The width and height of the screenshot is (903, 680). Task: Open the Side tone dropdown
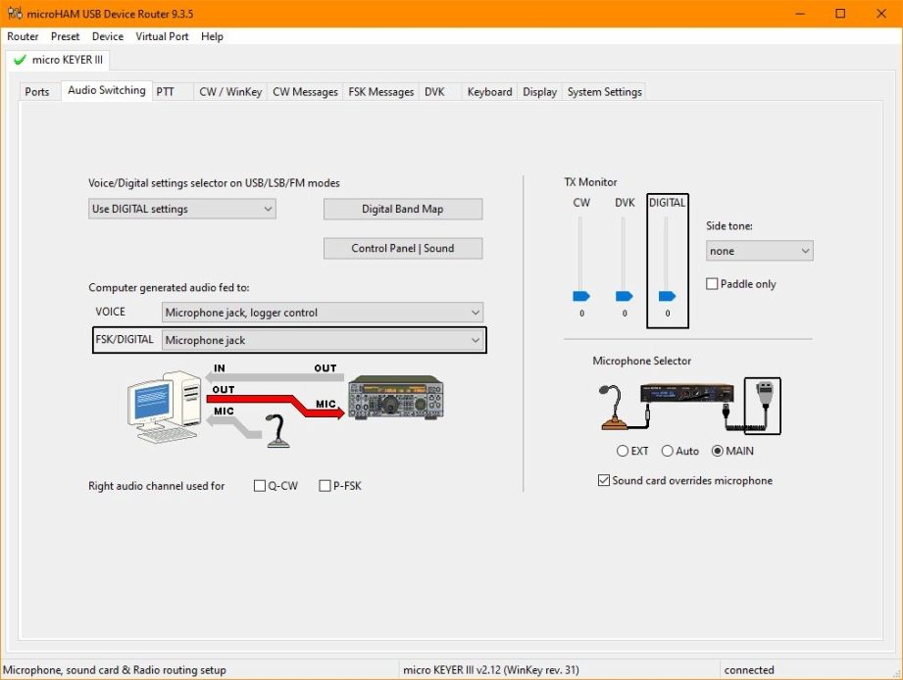tap(759, 251)
